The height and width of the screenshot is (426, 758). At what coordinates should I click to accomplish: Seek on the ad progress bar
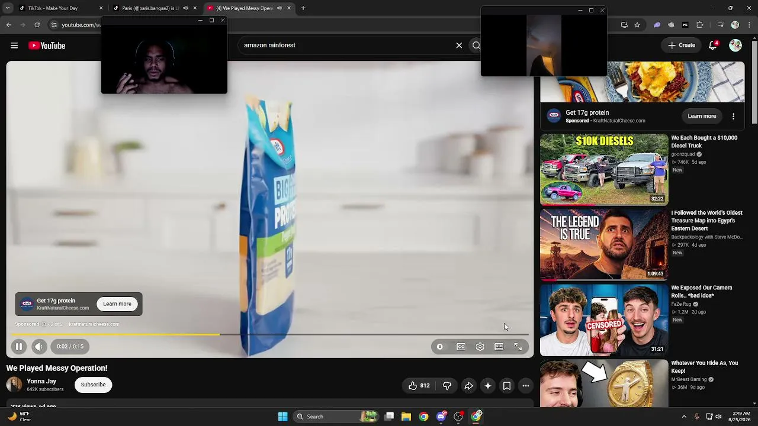[270, 335]
